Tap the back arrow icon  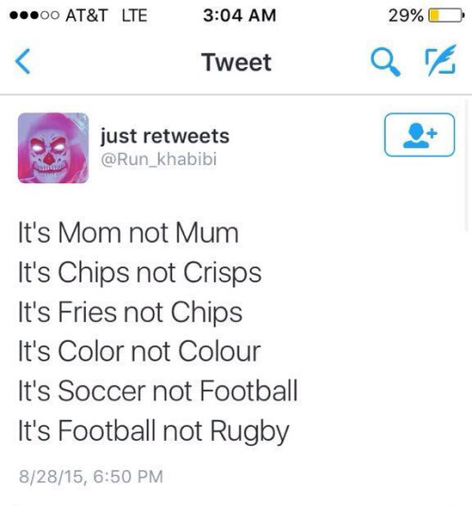pyautogui.click(x=23, y=61)
